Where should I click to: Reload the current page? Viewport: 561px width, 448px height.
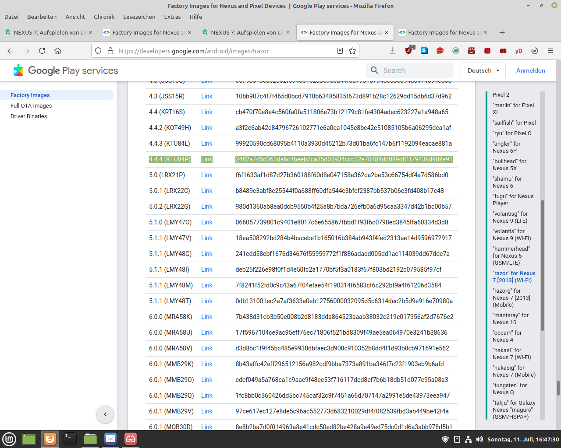click(42, 51)
